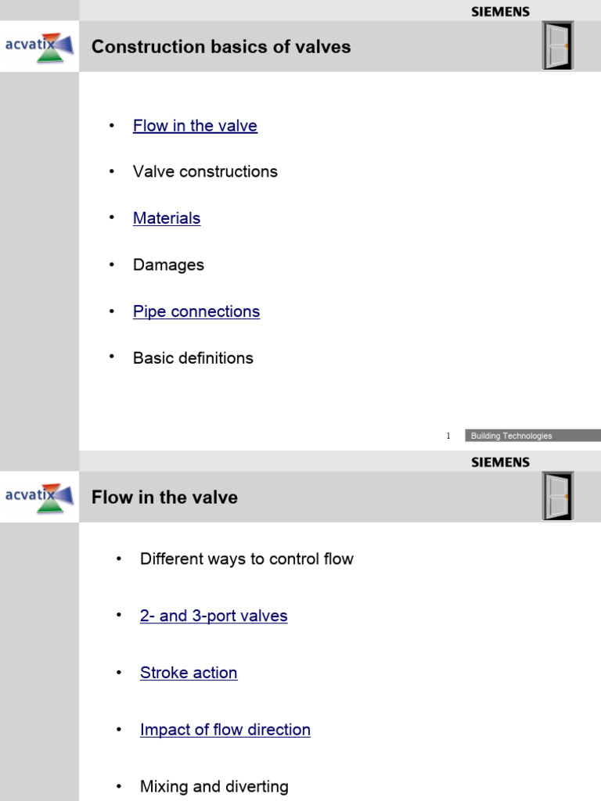Screen dimensions: 601x801
Task: Click the door icon on the second slide header
Action: [558, 496]
